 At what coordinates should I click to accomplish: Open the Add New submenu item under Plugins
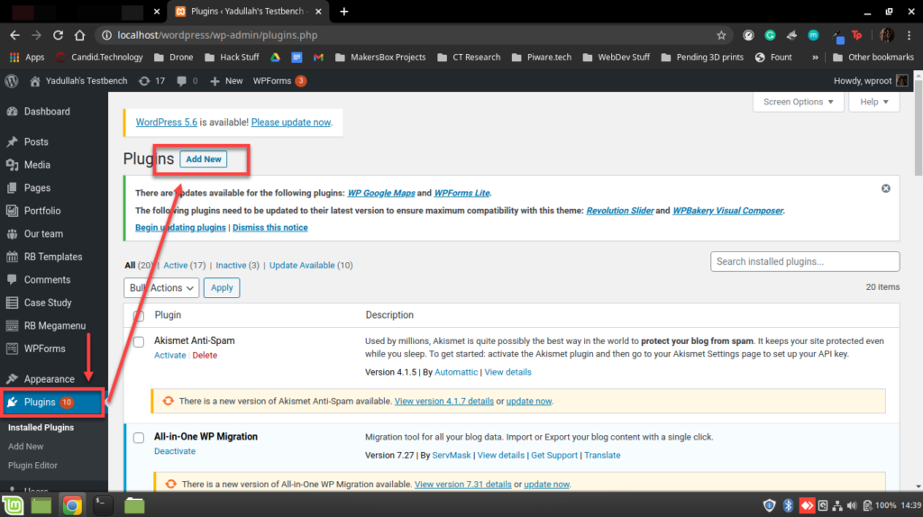coord(26,447)
